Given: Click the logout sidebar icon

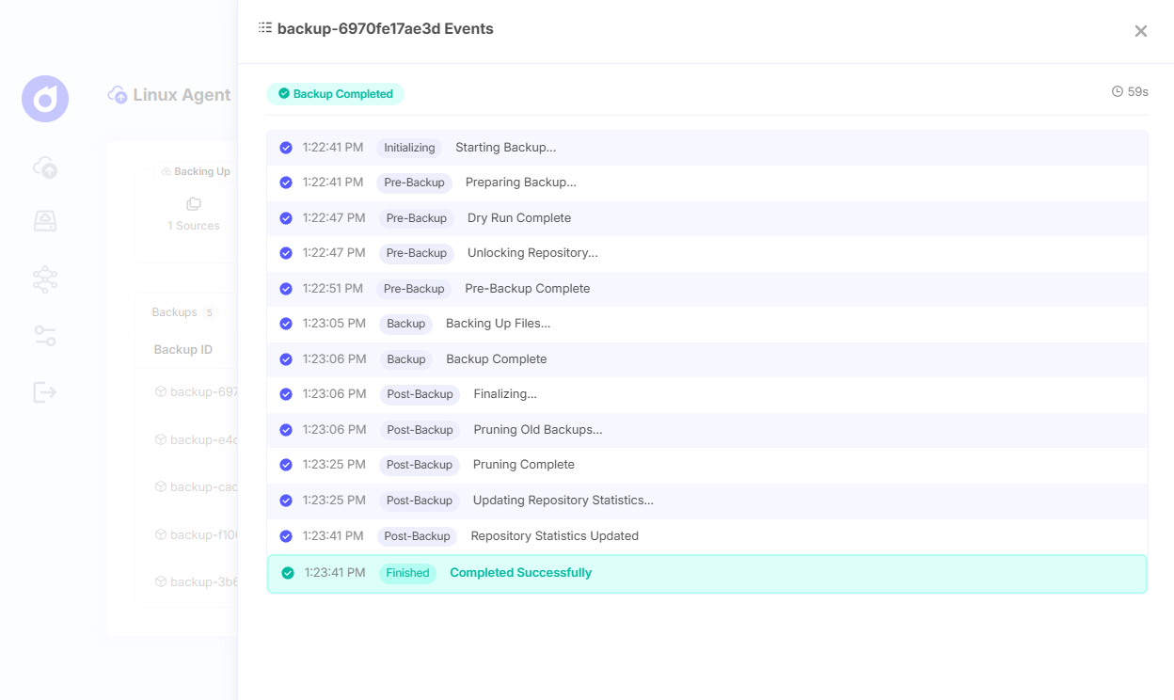Looking at the screenshot, I should point(45,392).
